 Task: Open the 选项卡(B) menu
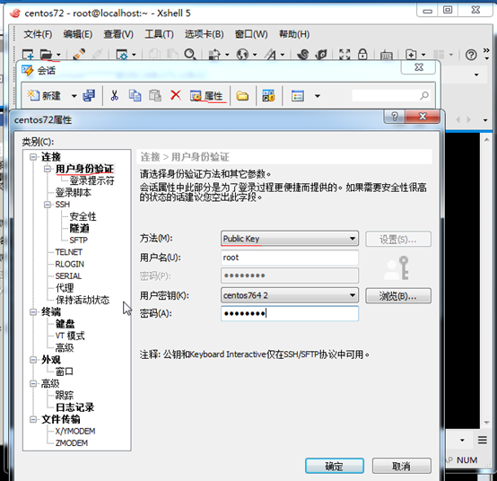[205, 34]
